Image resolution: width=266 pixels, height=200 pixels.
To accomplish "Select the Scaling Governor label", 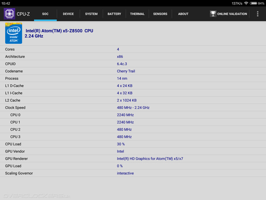I will [x=19, y=174].
